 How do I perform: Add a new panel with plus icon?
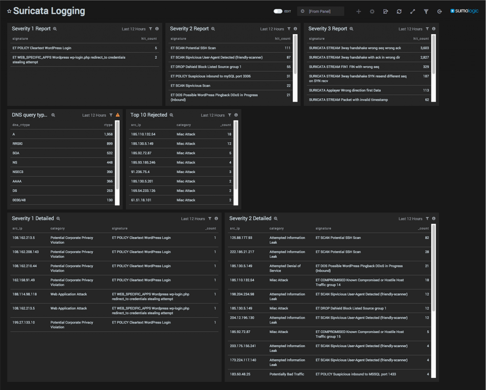[x=359, y=11]
